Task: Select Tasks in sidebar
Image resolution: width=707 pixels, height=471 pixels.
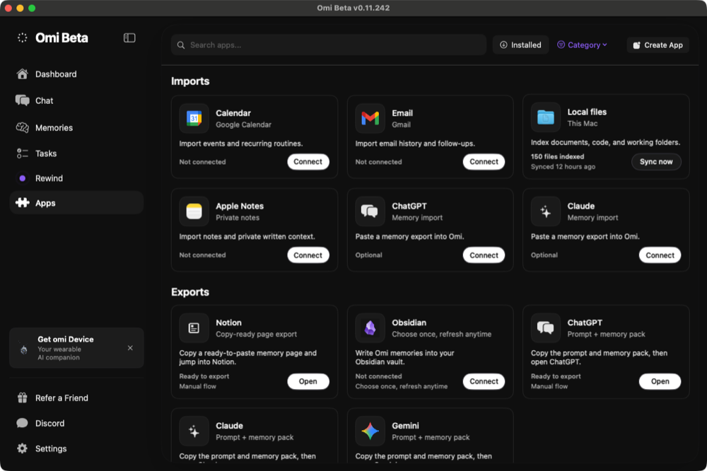Action: [76, 153]
